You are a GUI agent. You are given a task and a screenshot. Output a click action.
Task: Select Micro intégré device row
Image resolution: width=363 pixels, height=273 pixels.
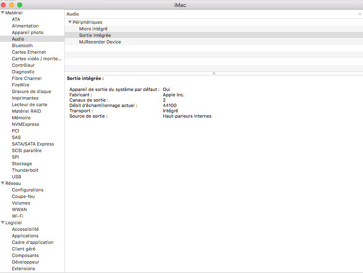tap(214, 29)
